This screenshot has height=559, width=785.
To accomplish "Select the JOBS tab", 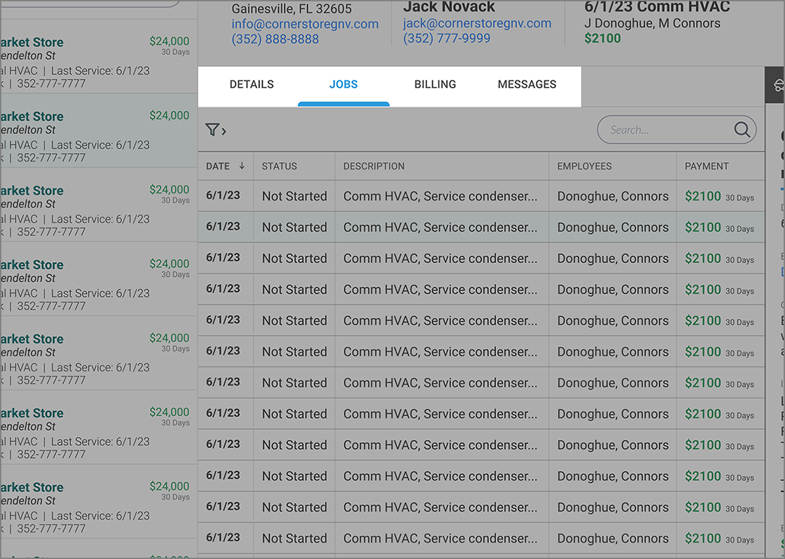I will [x=343, y=84].
